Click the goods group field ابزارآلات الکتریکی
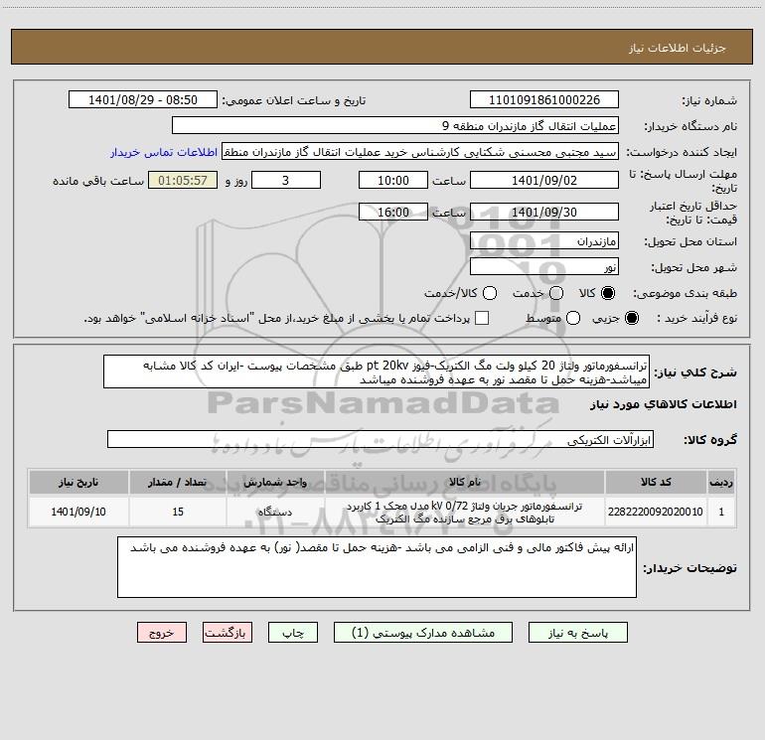This screenshot has width=765, height=740. click(381, 439)
